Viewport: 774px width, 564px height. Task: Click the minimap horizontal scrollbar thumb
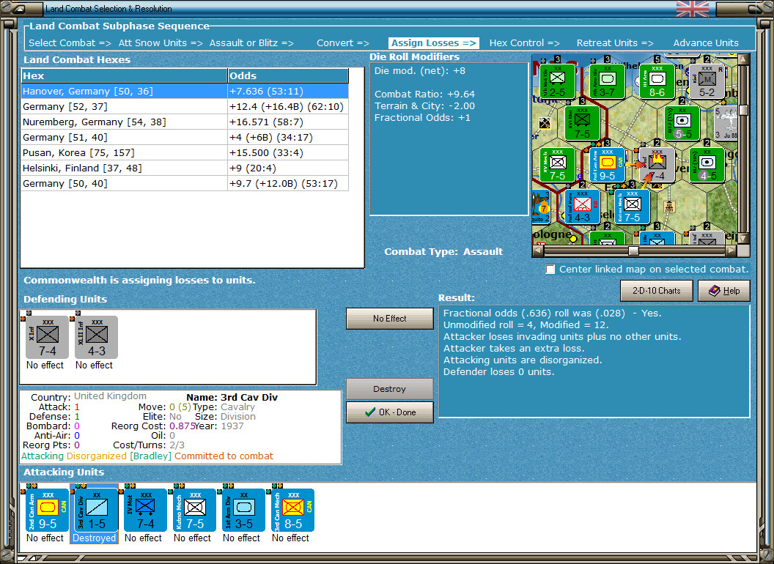[633, 251]
